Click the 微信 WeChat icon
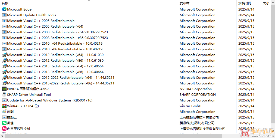The height and width of the screenshot is (138, 275). [4, 123]
